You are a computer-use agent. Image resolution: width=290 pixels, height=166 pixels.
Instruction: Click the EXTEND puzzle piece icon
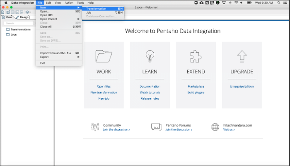click(x=196, y=56)
